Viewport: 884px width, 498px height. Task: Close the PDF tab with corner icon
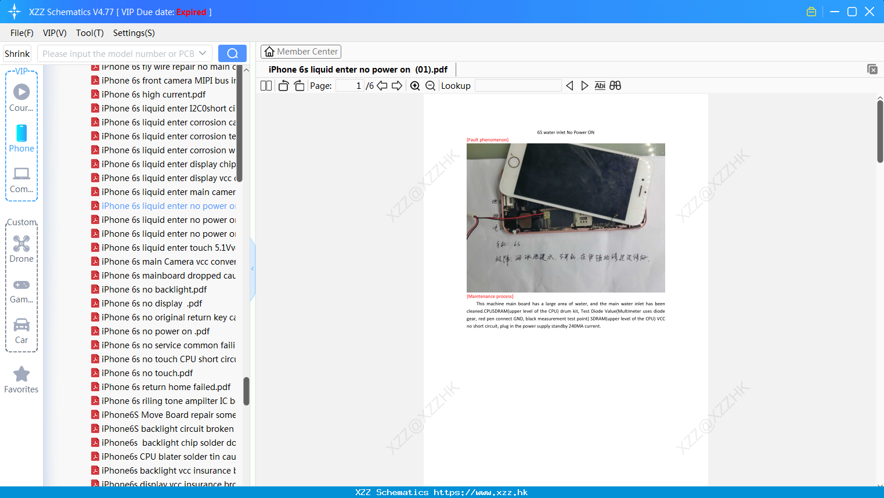[872, 69]
